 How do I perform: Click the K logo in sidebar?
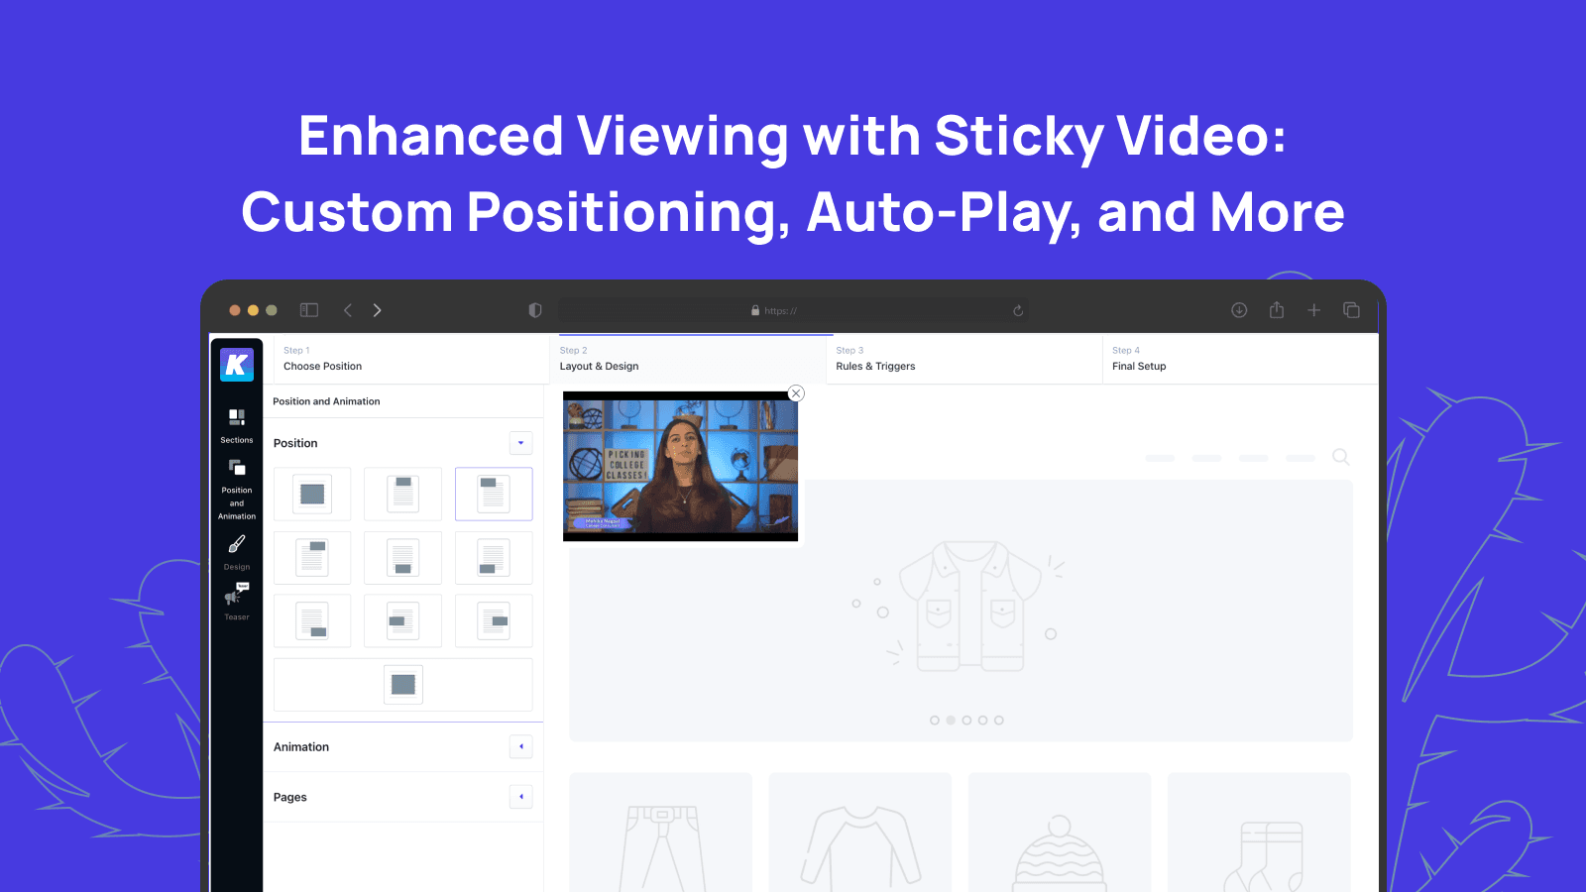click(237, 365)
